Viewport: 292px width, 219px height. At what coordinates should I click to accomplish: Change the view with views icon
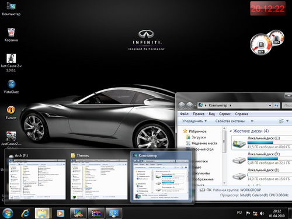click(281, 121)
